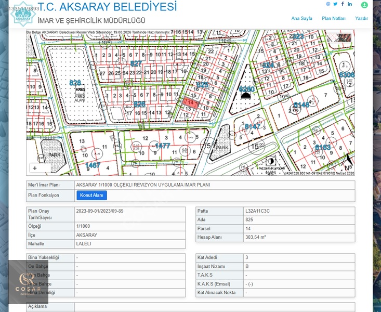Click the Mer'i İmar Planı label
381x312 pixels.
(x=44, y=185)
